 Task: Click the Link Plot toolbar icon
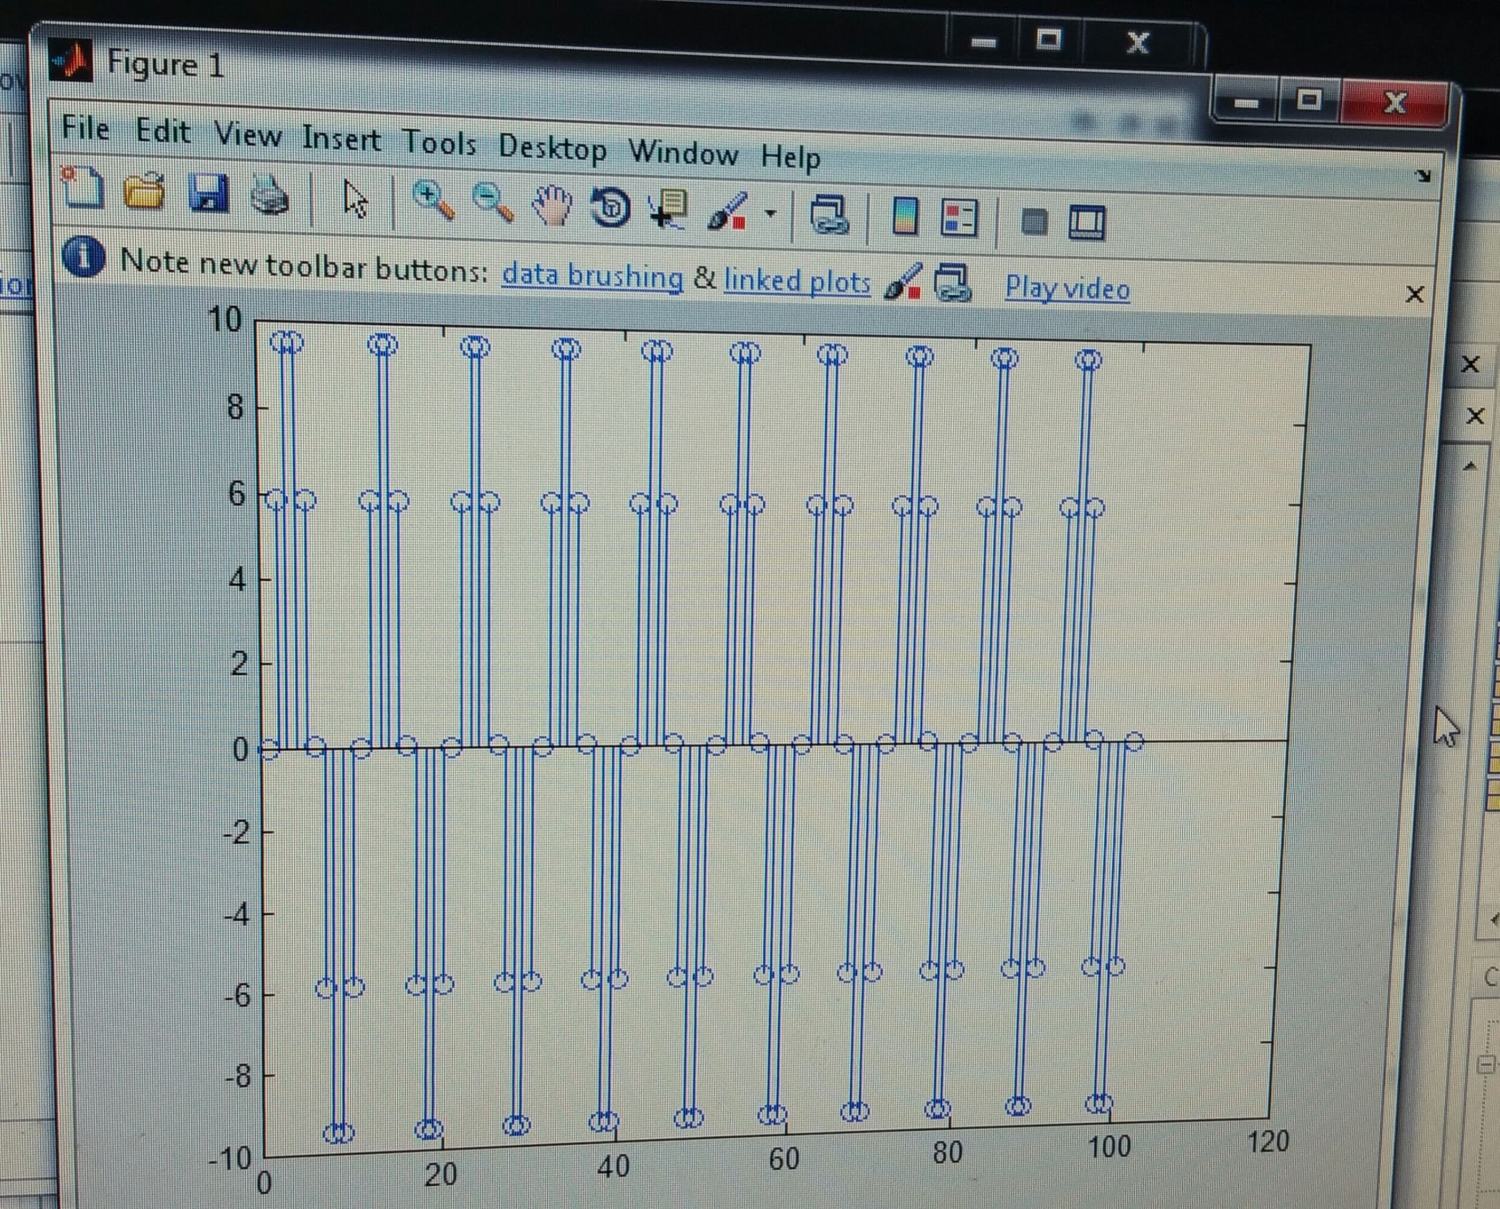[x=829, y=215]
